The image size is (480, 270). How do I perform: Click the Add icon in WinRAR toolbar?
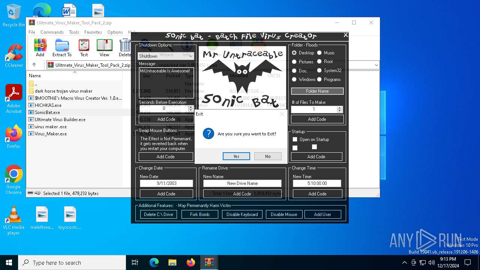(x=40, y=47)
